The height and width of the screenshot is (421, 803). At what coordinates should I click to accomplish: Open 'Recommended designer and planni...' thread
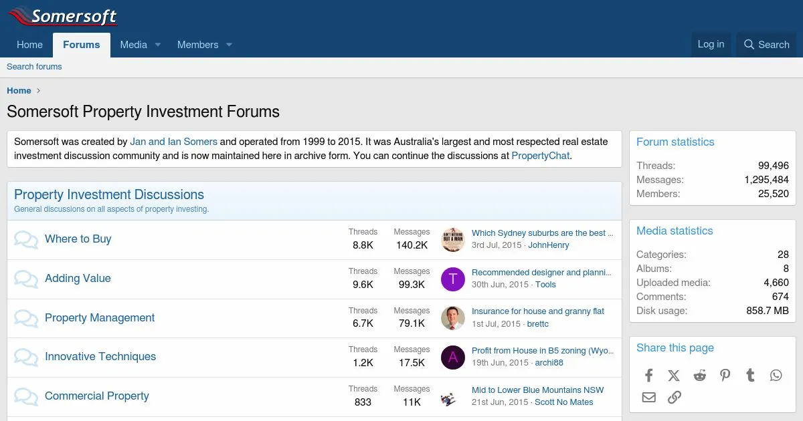(x=541, y=273)
